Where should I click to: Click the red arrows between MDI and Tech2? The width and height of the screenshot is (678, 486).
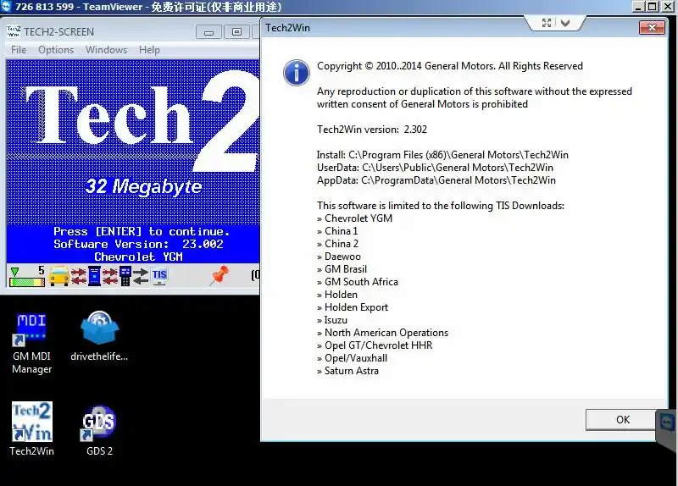click(110, 276)
